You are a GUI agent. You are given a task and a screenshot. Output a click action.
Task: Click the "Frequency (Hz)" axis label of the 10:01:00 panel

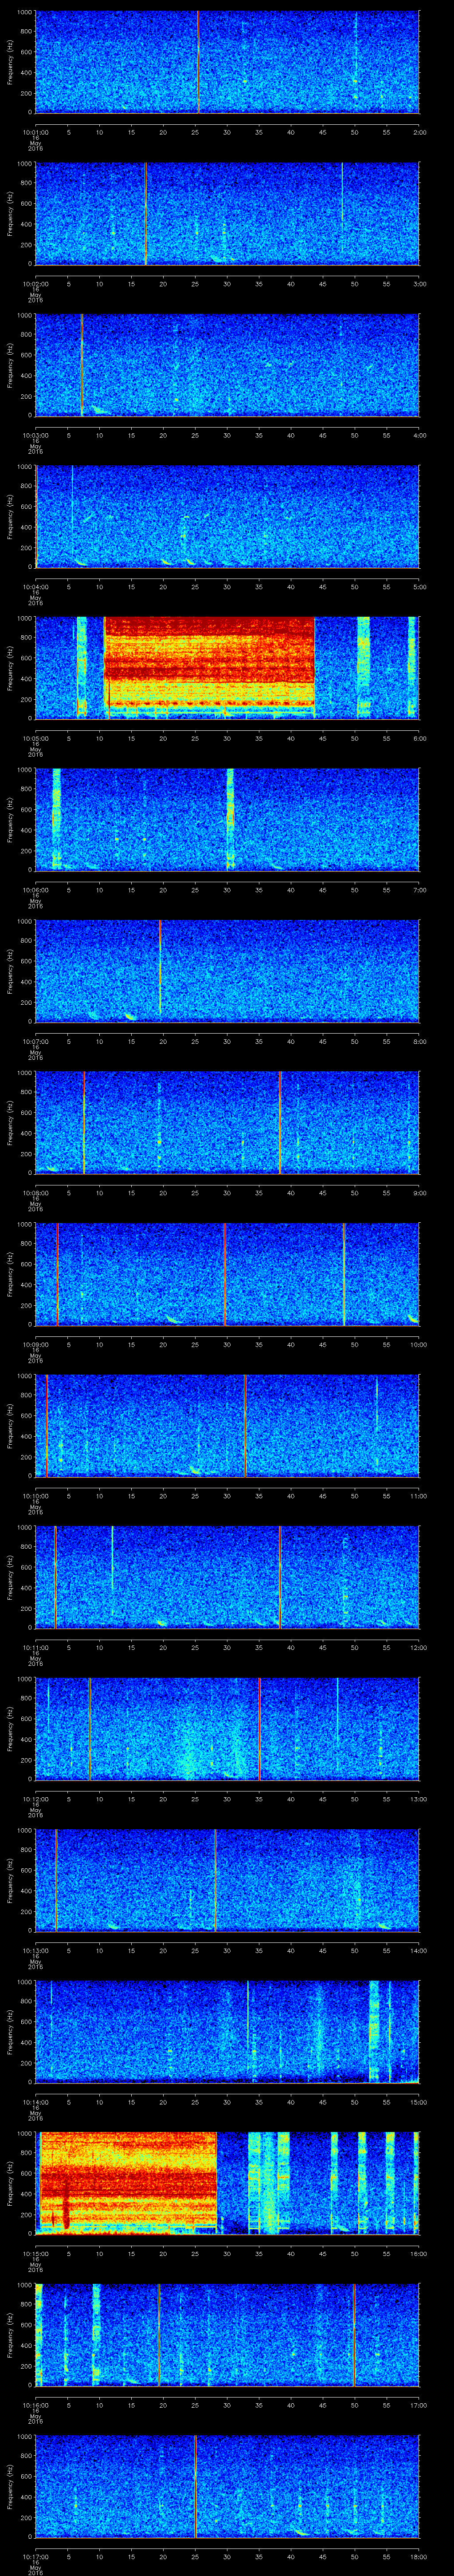(10, 62)
